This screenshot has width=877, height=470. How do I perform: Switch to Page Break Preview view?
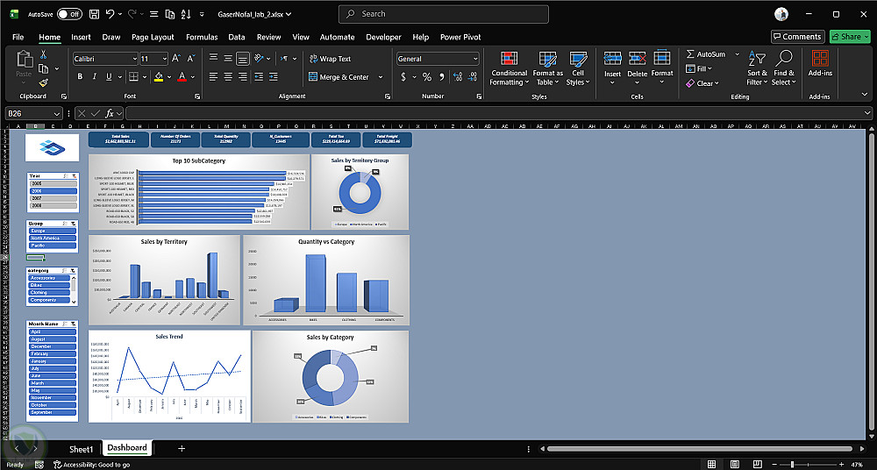757,464
